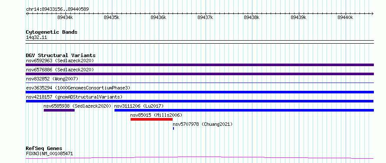Open the nsv832852 (Wong2007) label
Image resolution: width=386 pixels, height=163 pixels.
[52, 79]
